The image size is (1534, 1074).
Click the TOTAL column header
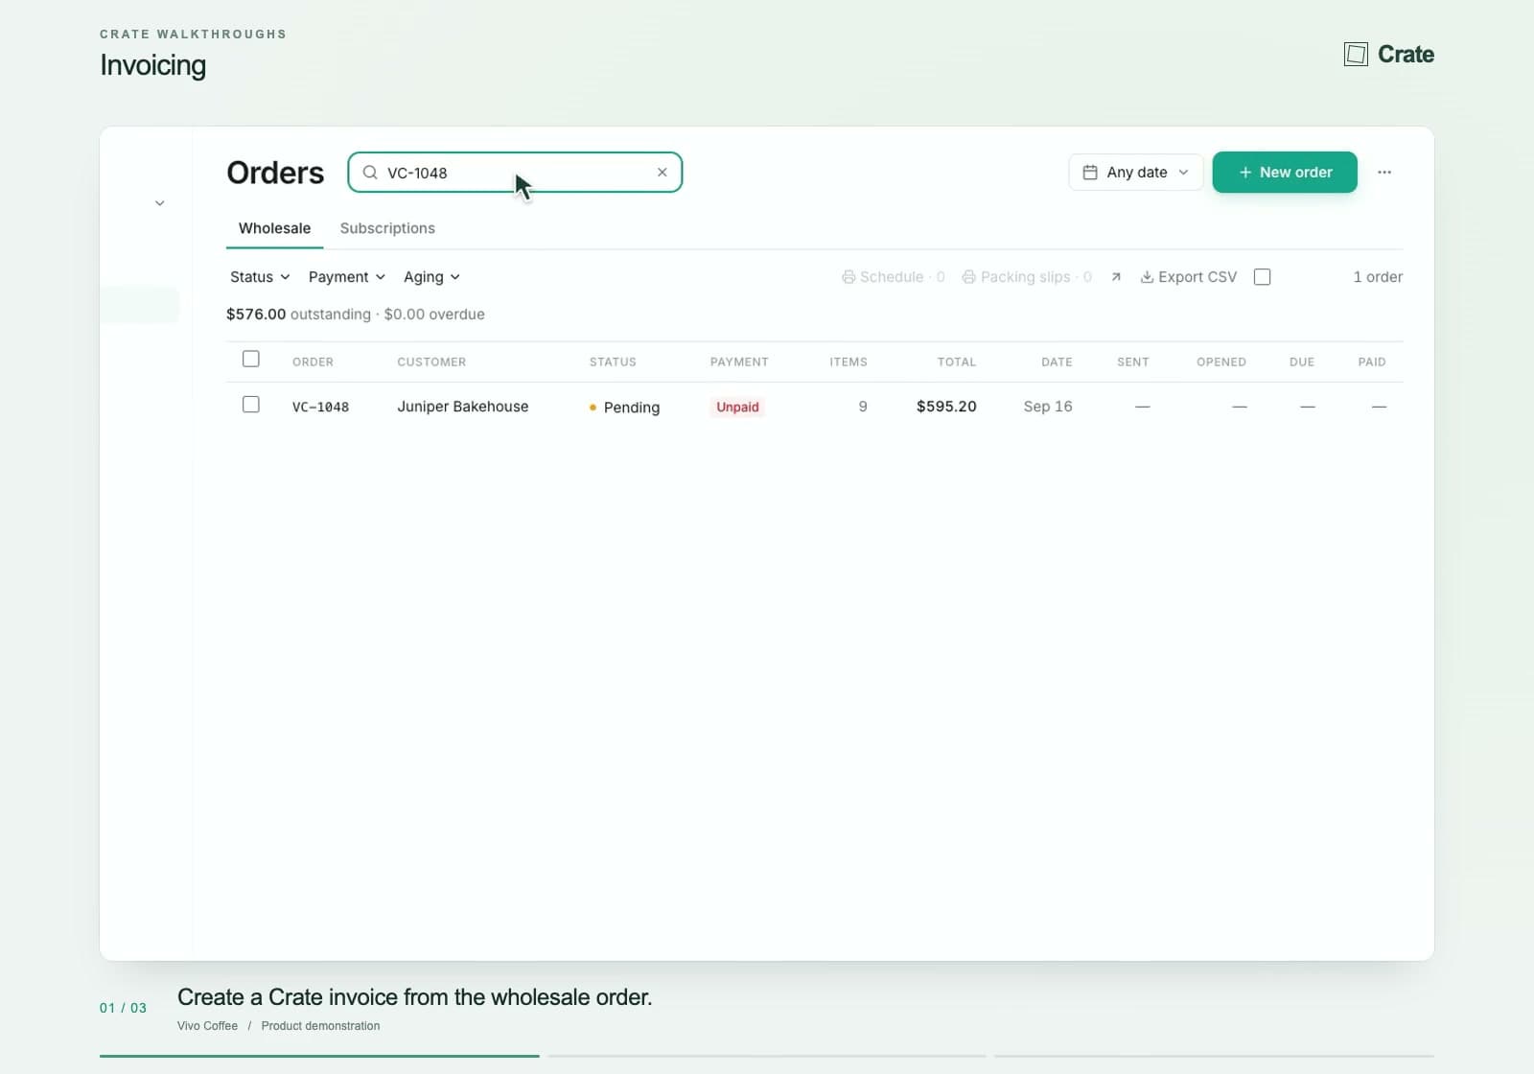coord(957,362)
